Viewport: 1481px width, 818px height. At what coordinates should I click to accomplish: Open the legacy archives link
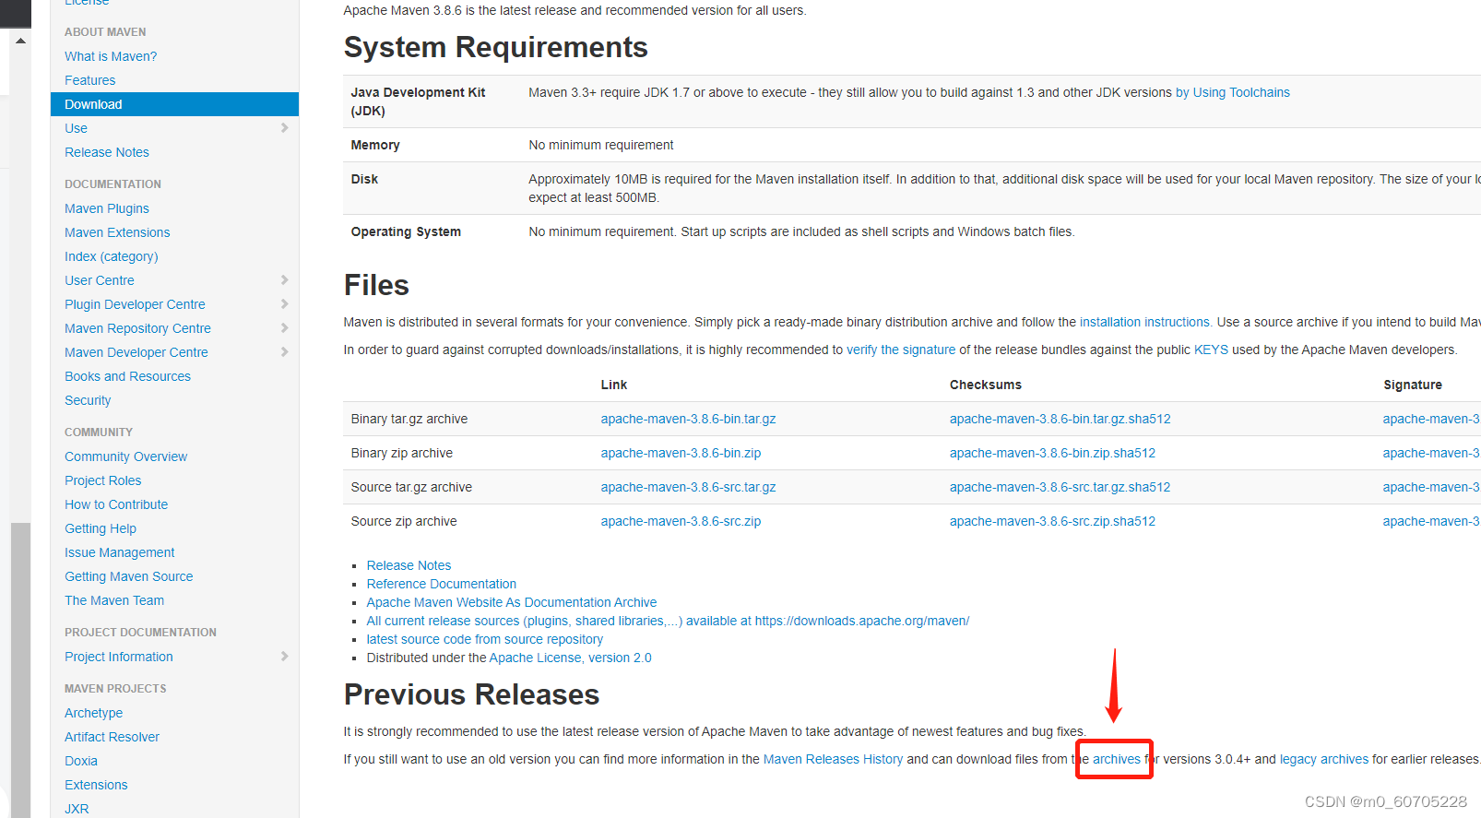(1323, 759)
